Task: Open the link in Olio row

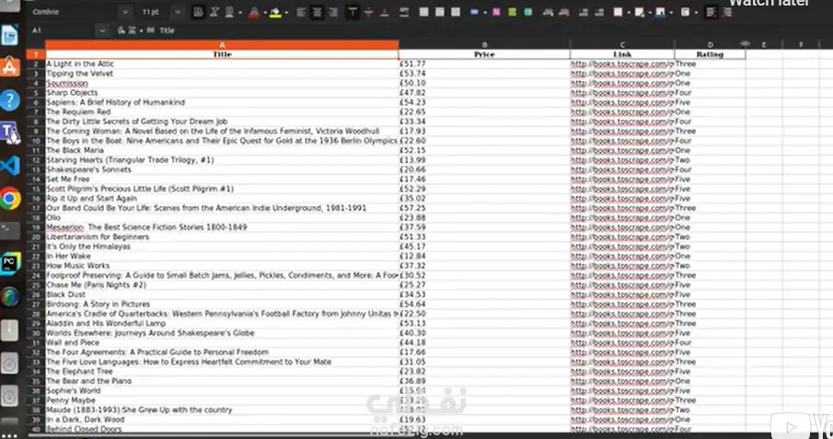Action: pyautogui.click(x=622, y=217)
